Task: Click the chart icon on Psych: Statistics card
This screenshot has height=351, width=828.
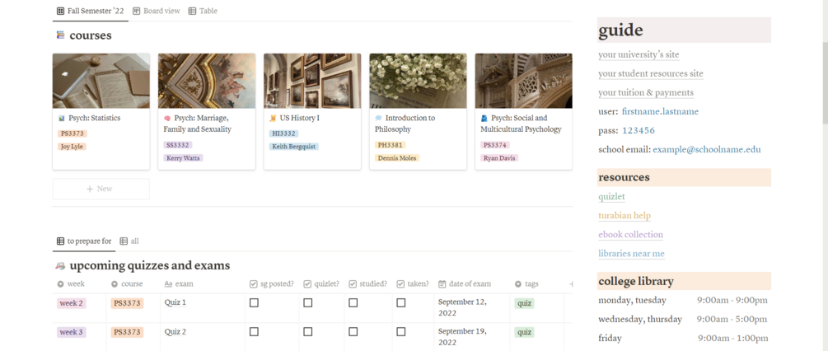Action: pyautogui.click(x=62, y=119)
